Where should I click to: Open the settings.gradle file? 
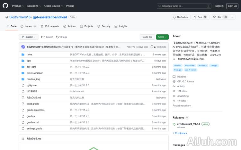click(x=34, y=129)
